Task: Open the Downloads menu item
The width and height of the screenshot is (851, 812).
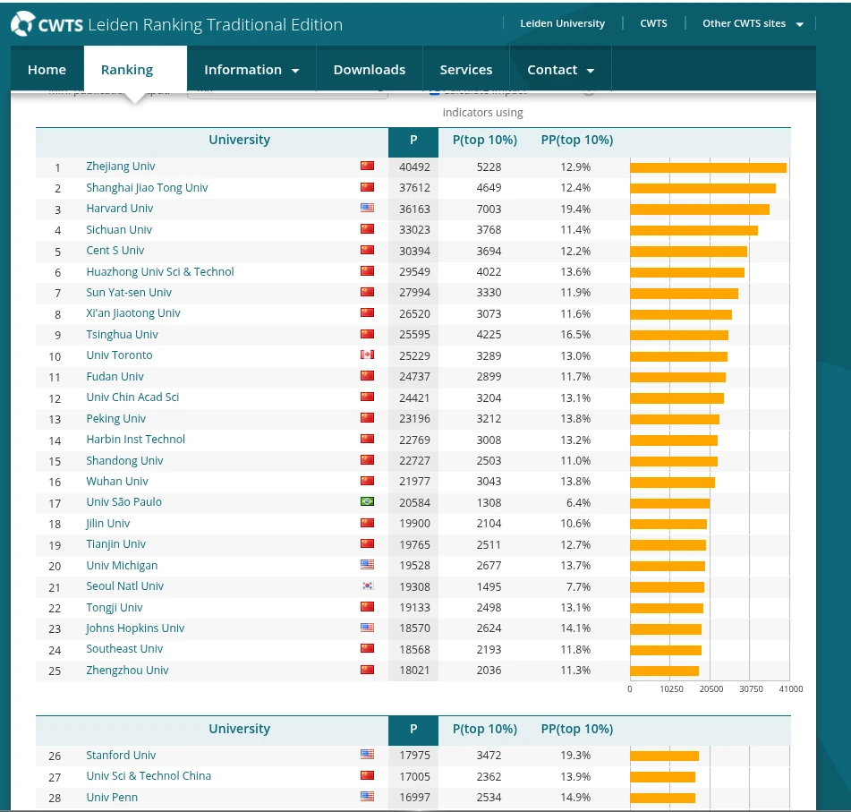Action: point(369,70)
